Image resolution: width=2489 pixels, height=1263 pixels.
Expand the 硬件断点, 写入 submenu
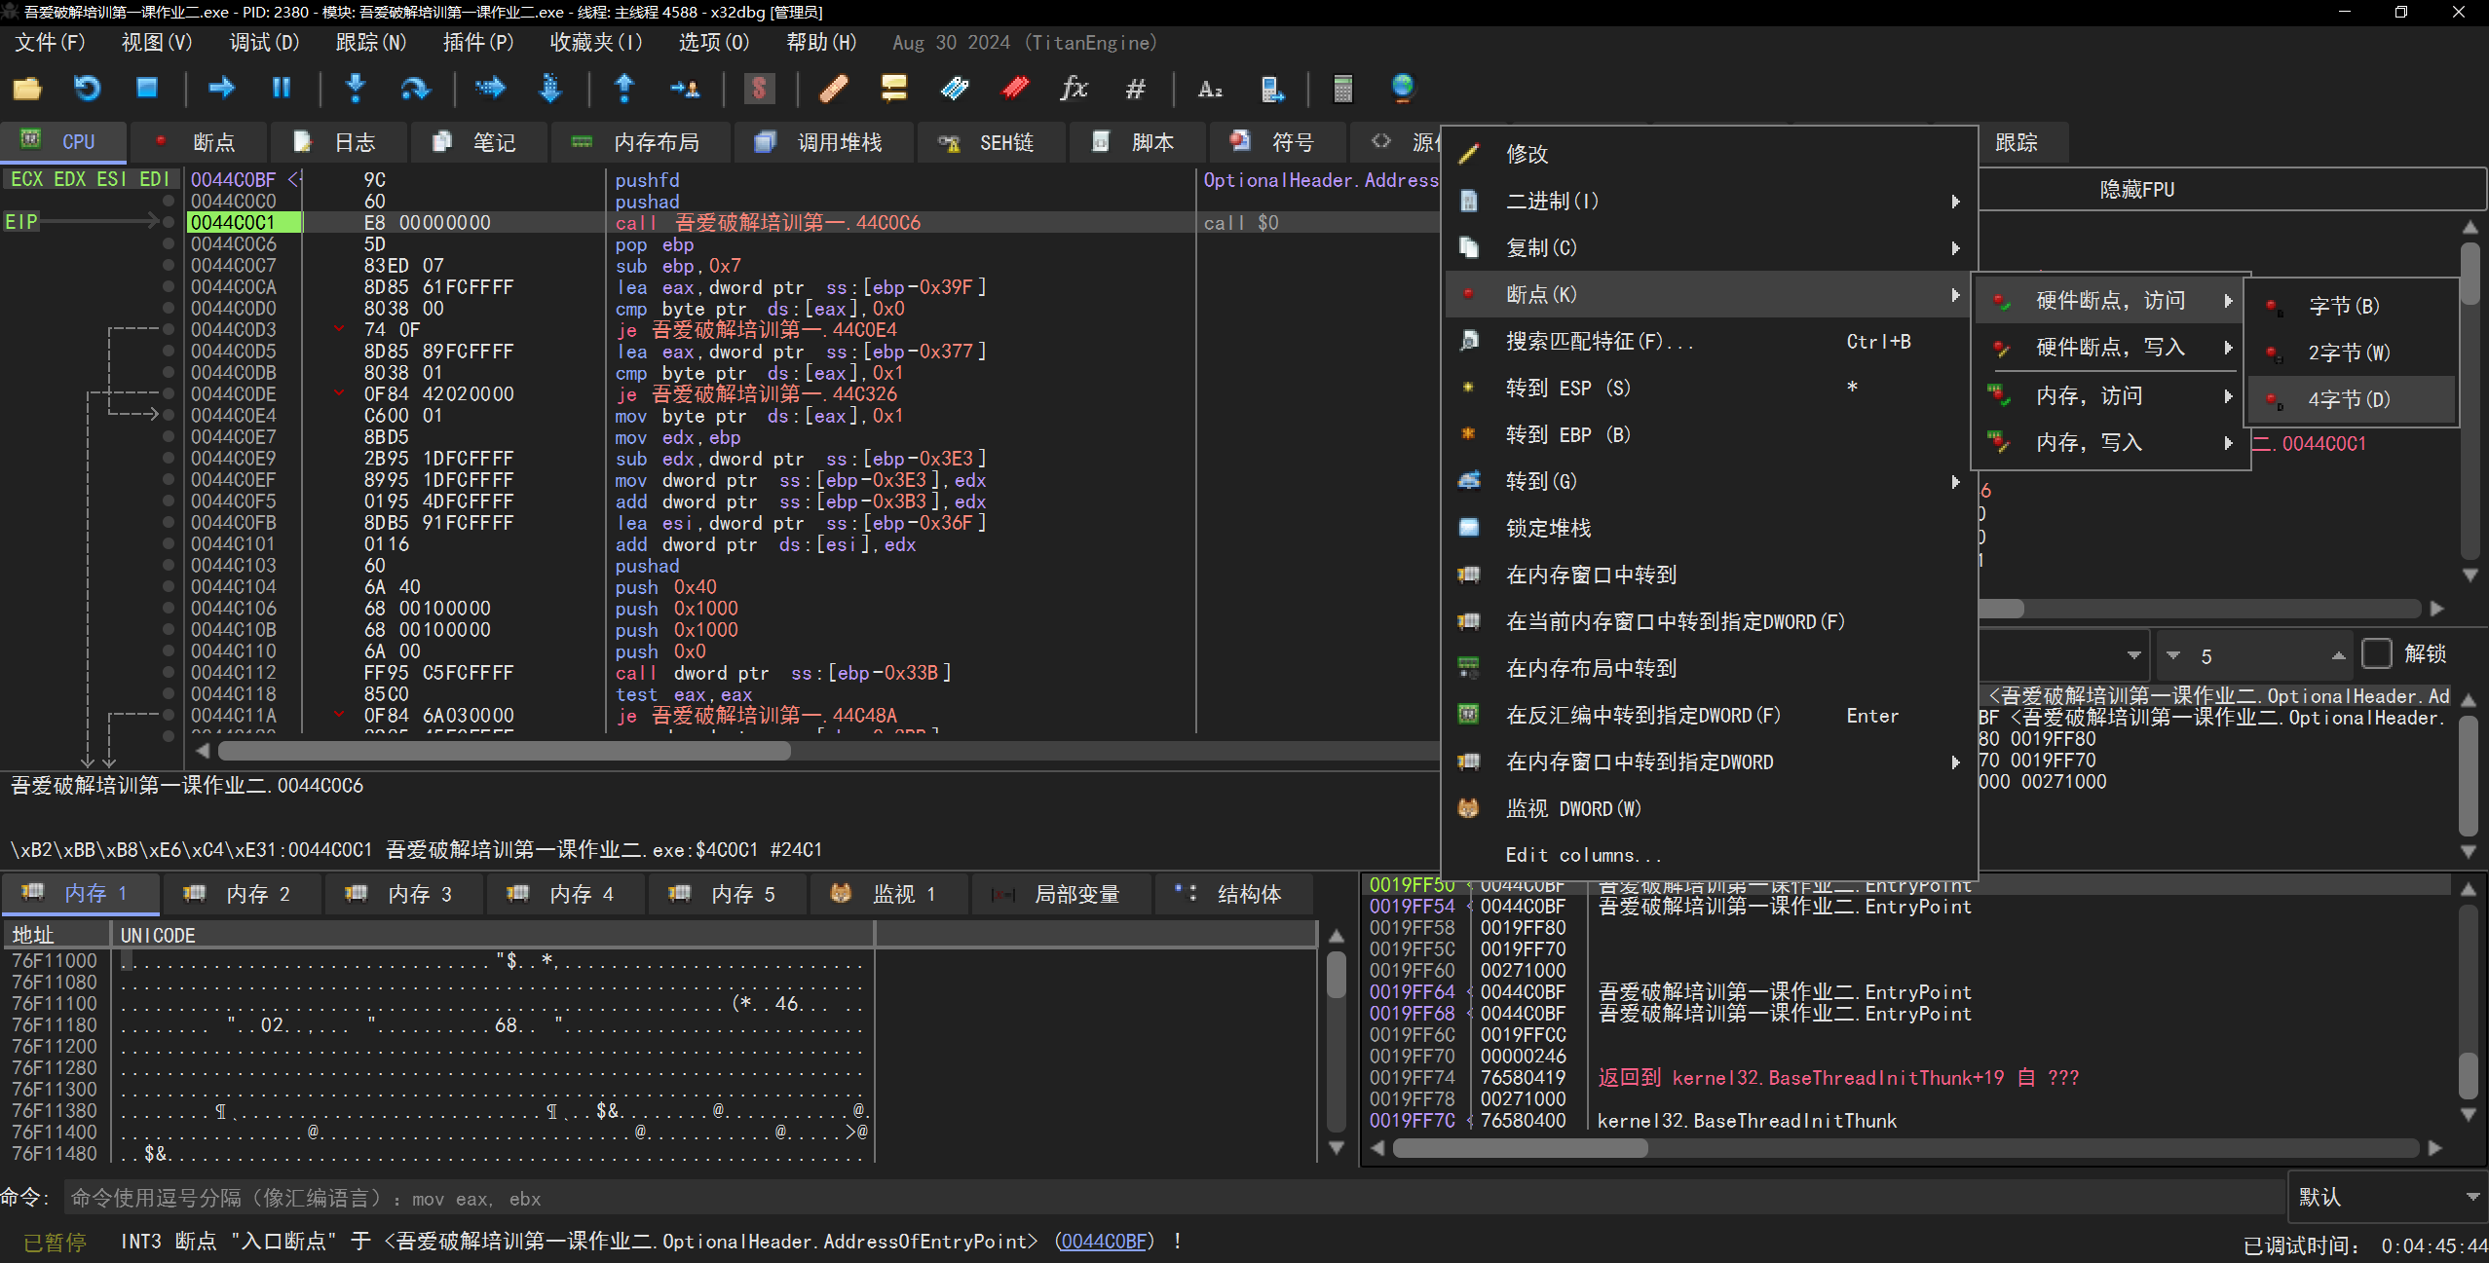pos(2111,347)
